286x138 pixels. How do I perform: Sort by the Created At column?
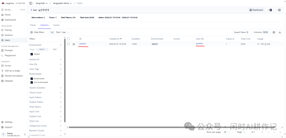pos(115,39)
